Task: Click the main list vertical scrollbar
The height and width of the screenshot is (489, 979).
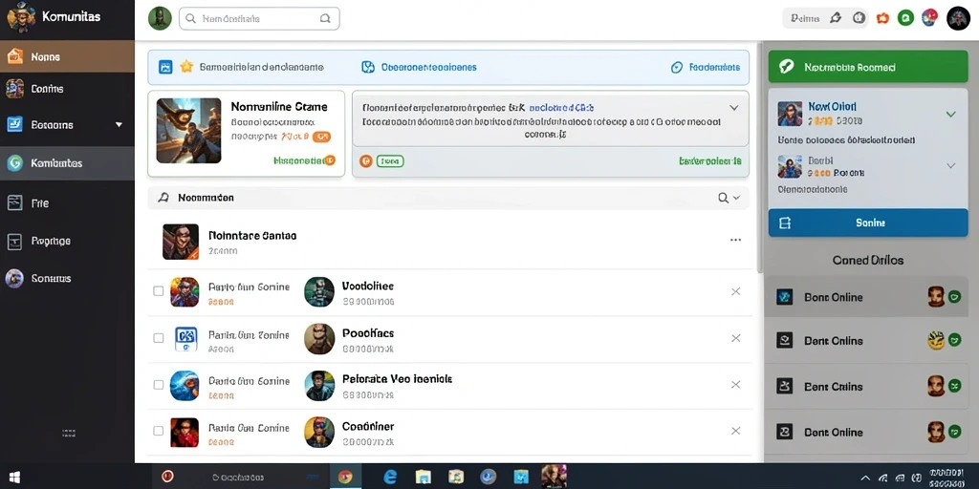Action: pos(760,158)
